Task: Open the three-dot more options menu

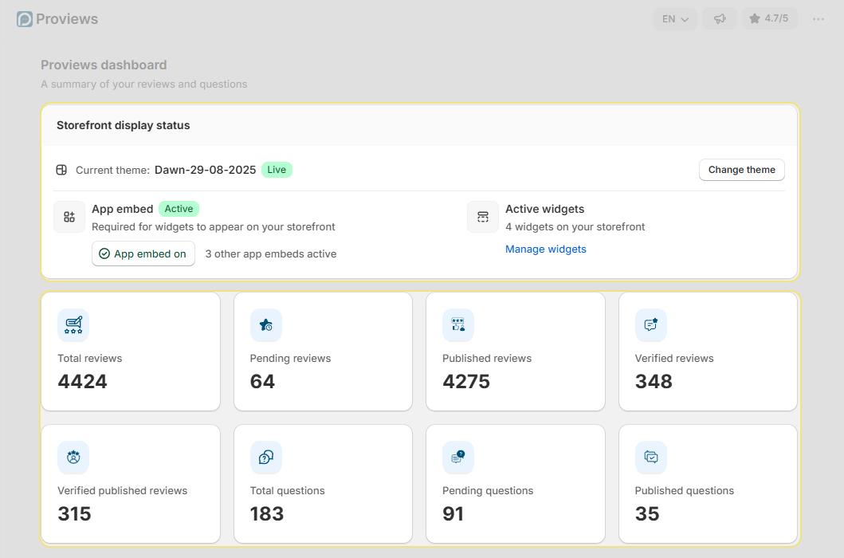Action: coord(818,19)
